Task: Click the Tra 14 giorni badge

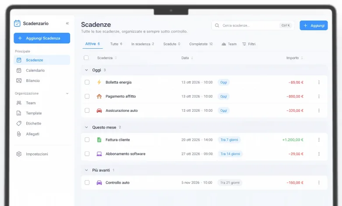Action: click(x=230, y=154)
